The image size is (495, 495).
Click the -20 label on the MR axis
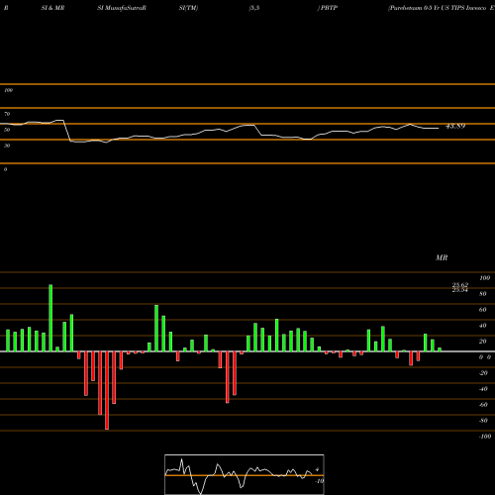(483, 373)
